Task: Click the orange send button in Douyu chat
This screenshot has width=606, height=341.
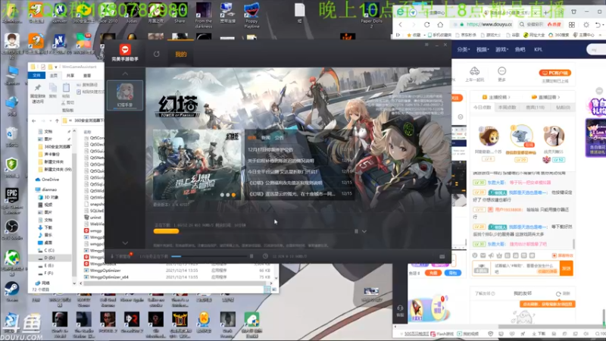Action: point(567,268)
